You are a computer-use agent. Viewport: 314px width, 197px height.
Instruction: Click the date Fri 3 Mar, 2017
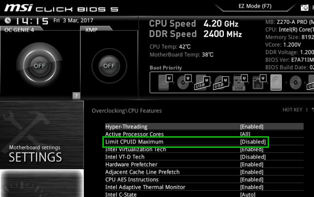73,20
